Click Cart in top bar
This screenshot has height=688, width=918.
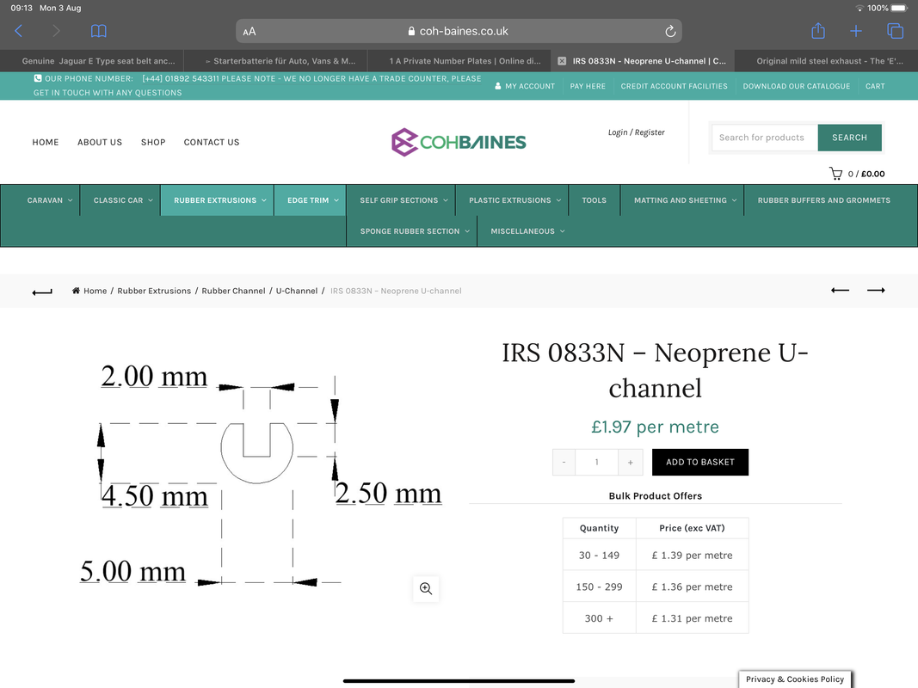coord(875,86)
